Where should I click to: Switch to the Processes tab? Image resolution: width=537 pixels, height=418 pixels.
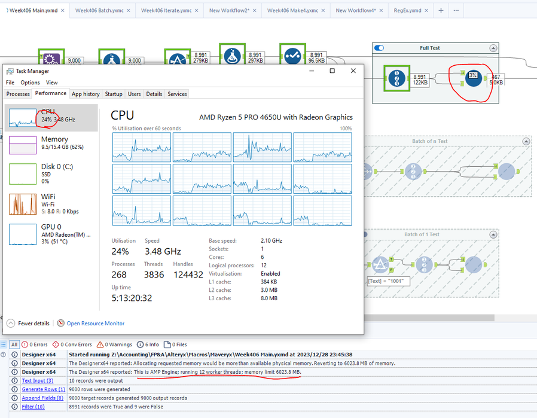point(18,94)
